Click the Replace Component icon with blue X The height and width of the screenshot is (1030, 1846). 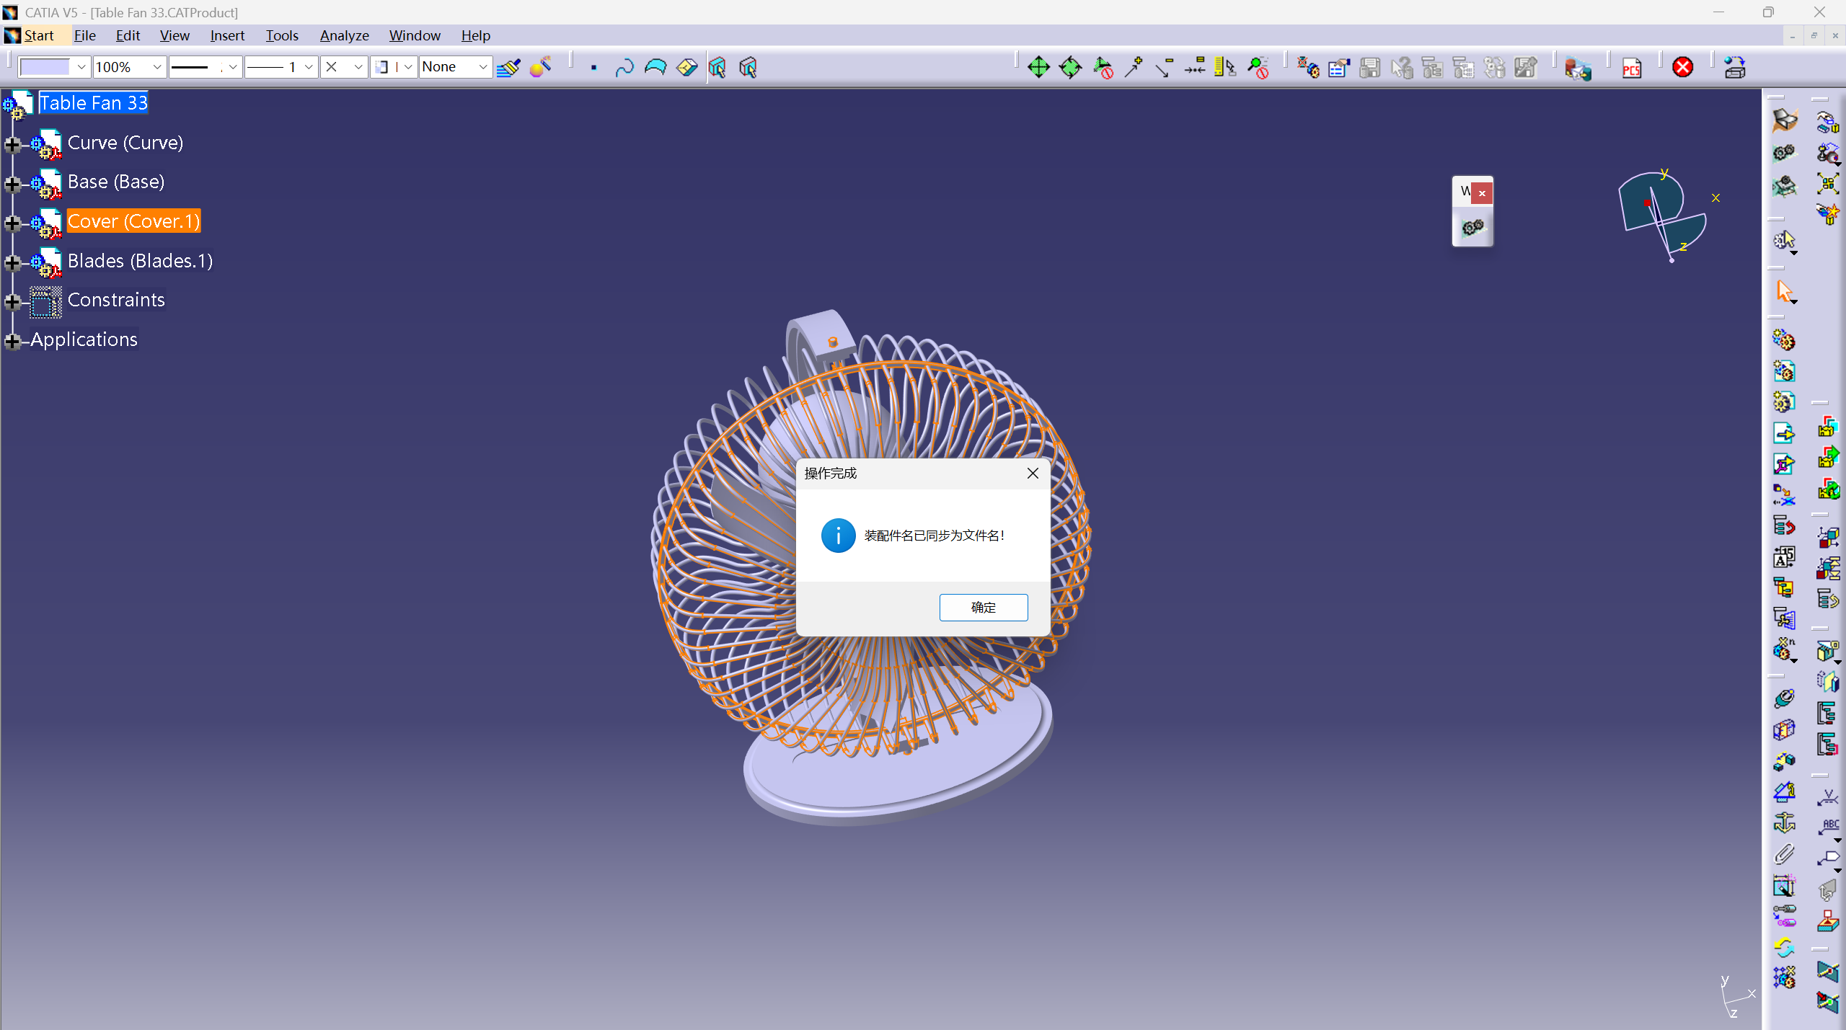[1785, 495]
